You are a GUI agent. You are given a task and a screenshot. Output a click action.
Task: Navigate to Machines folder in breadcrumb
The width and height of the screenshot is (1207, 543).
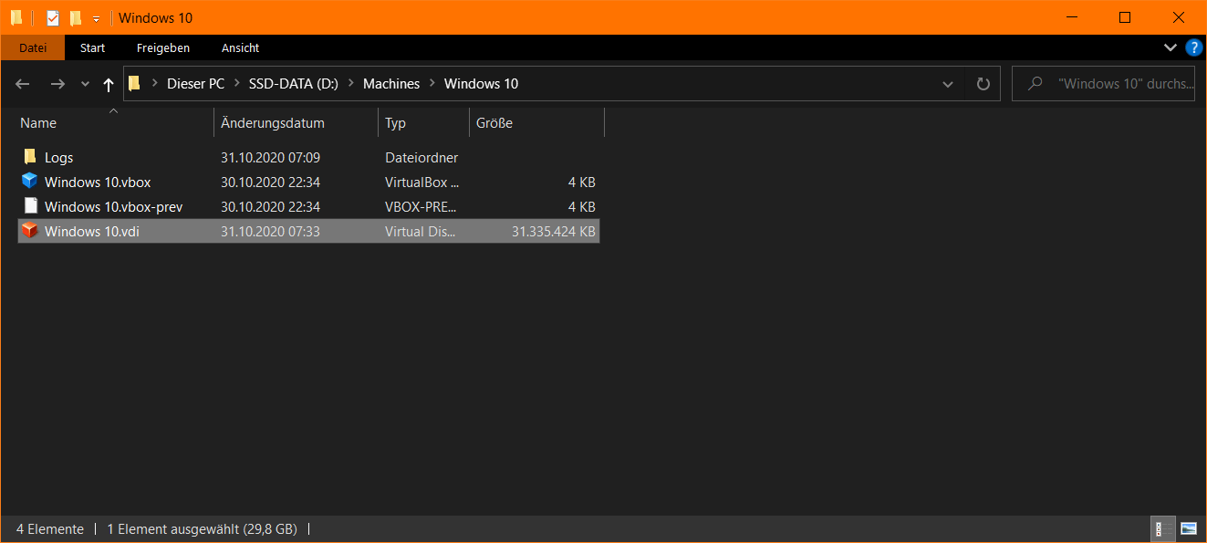point(391,83)
